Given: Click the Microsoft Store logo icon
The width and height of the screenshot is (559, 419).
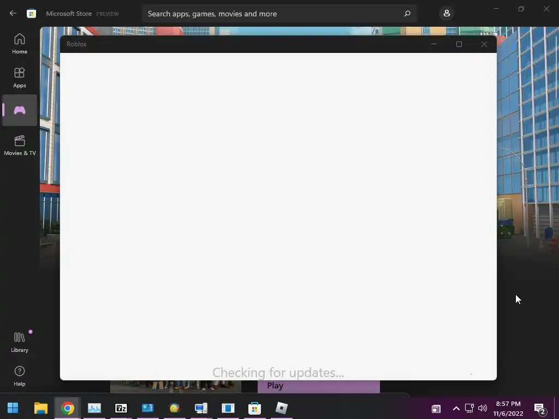Looking at the screenshot, I should (31, 14).
